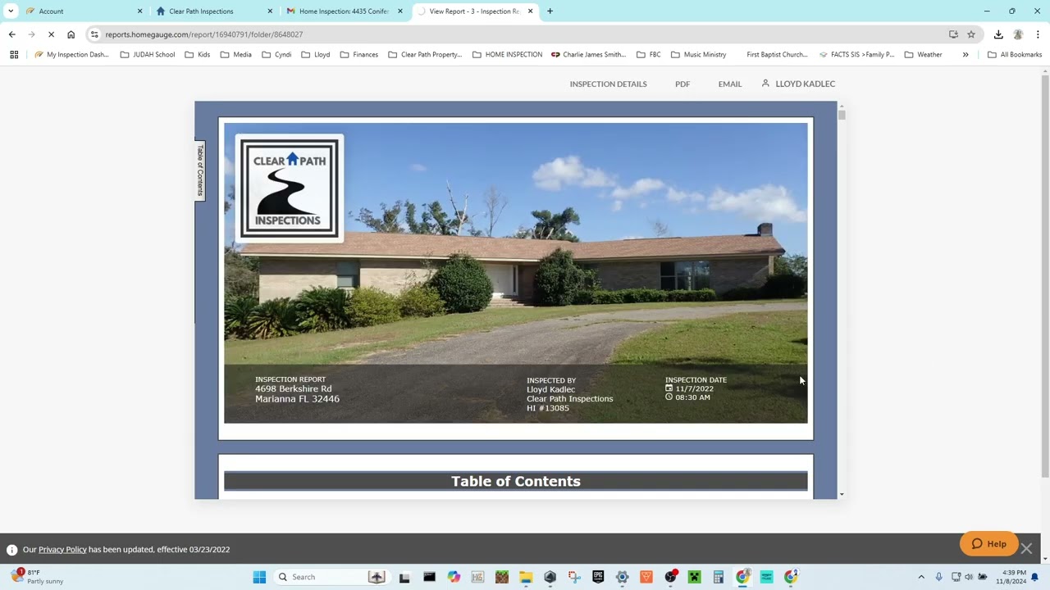1050x590 pixels.
Task: Open the PDF option in report header
Action: point(682,84)
